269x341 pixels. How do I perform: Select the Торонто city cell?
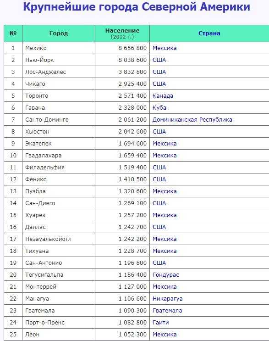click(x=59, y=96)
